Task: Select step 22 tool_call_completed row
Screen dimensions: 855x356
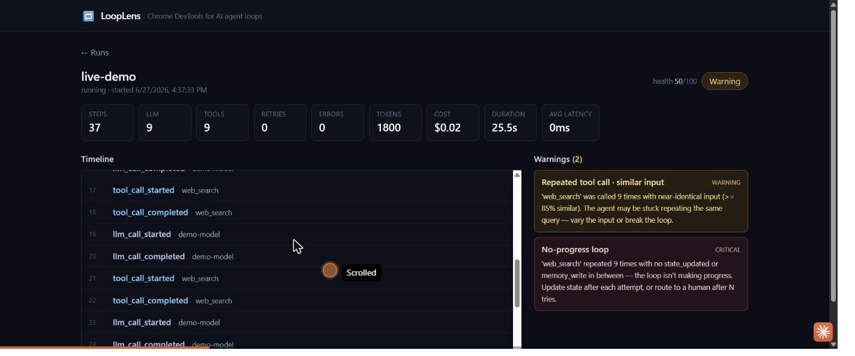Action: (x=297, y=301)
